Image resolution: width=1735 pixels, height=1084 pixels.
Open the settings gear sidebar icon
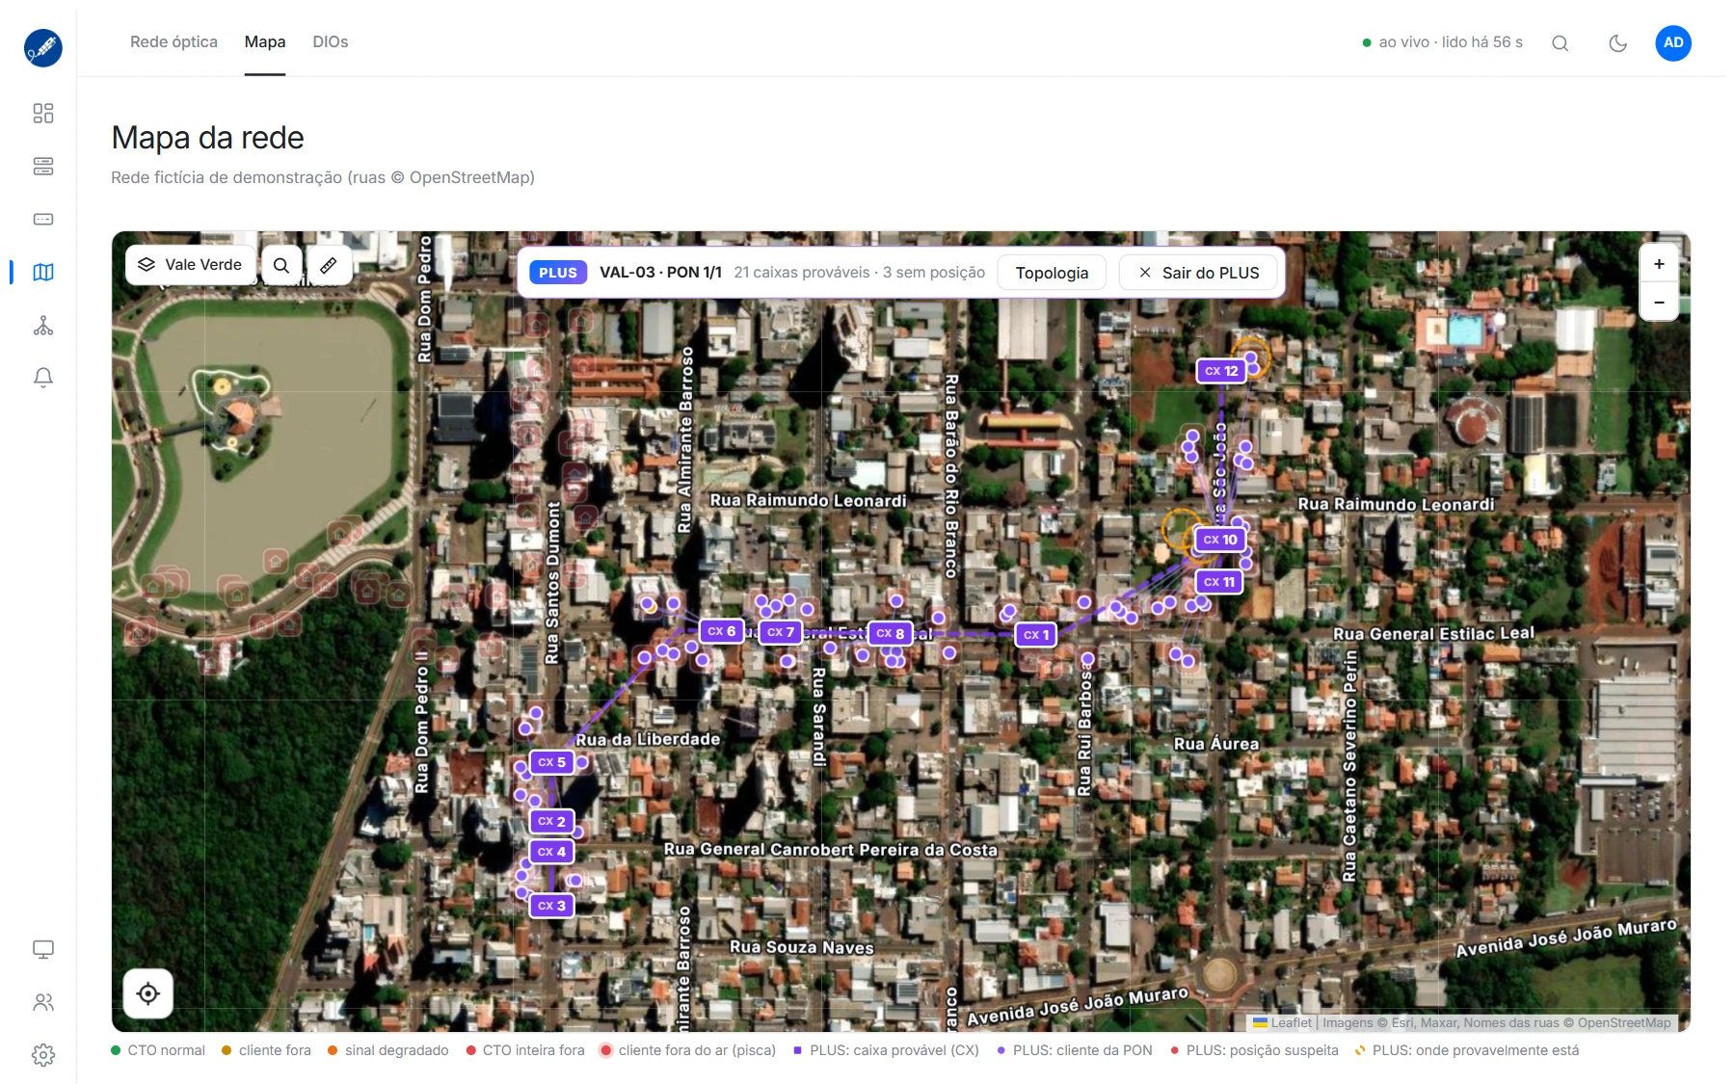pyautogui.click(x=43, y=1056)
